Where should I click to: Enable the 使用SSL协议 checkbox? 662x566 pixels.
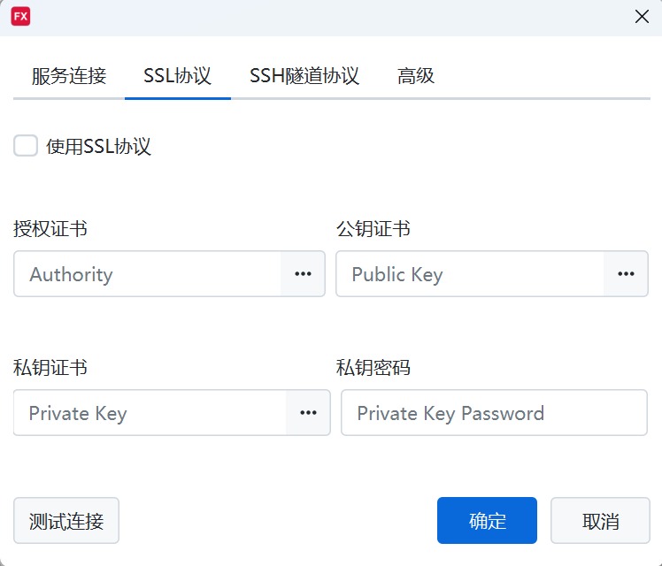tap(26, 146)
